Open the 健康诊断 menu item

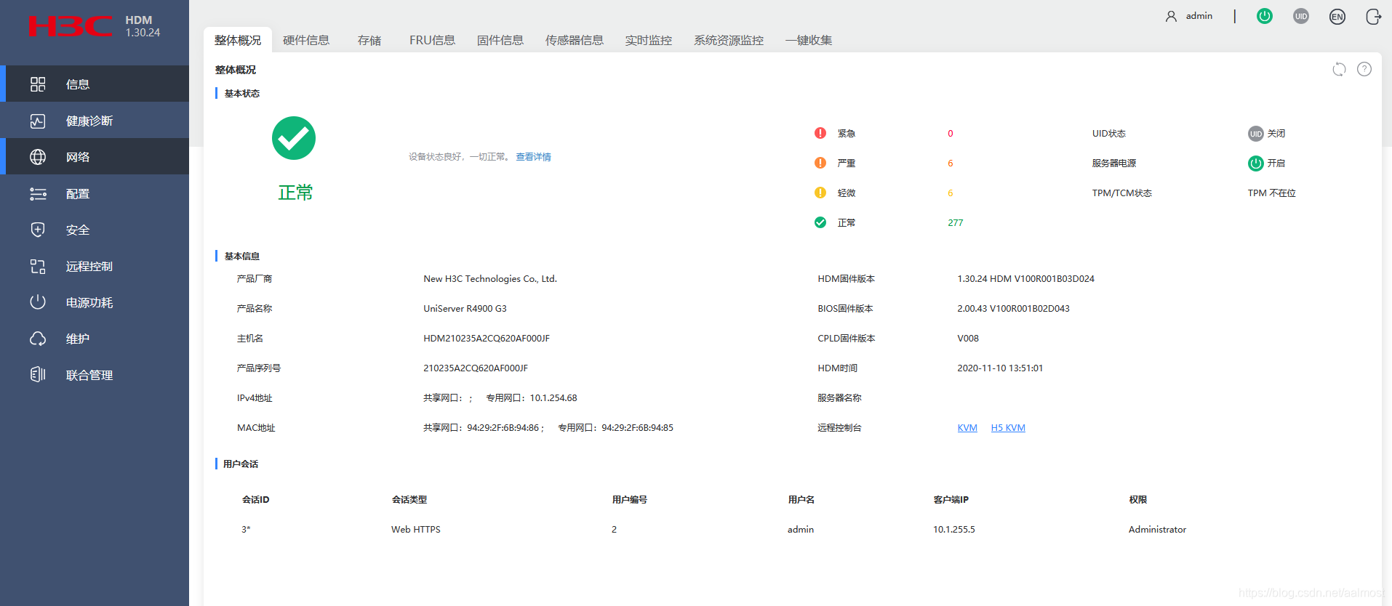pos(95,121)
